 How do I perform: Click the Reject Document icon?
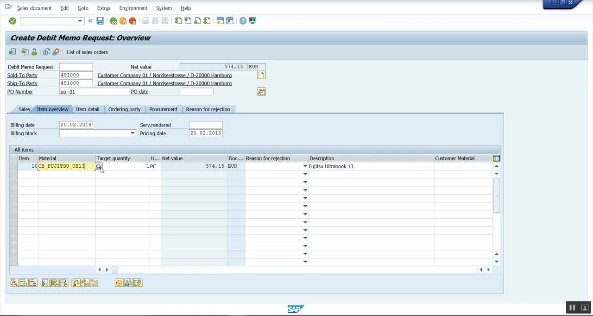coord(56,52)
